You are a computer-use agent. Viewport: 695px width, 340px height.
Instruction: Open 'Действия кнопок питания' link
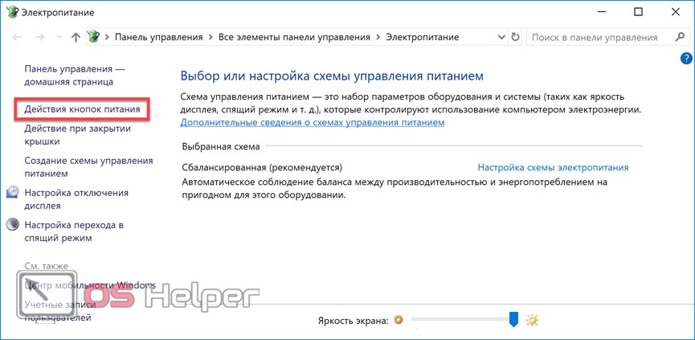(x=83, y=109)
